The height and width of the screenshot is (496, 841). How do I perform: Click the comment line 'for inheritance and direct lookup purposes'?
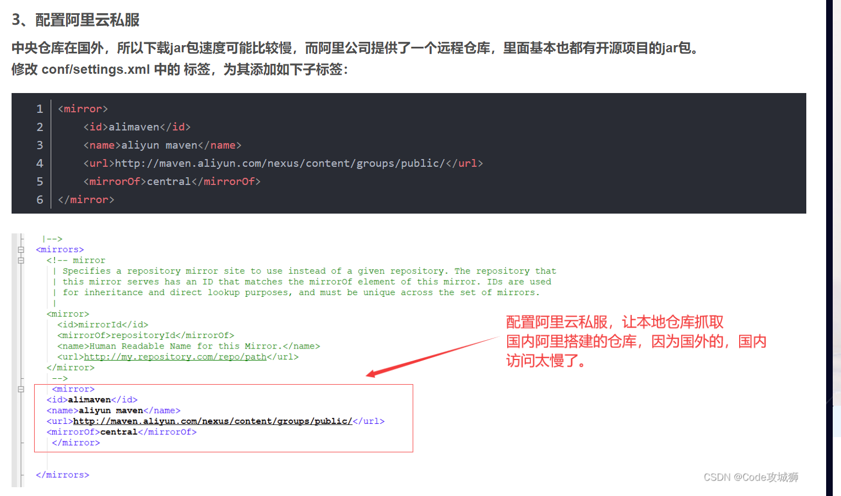tap(301, 292)
